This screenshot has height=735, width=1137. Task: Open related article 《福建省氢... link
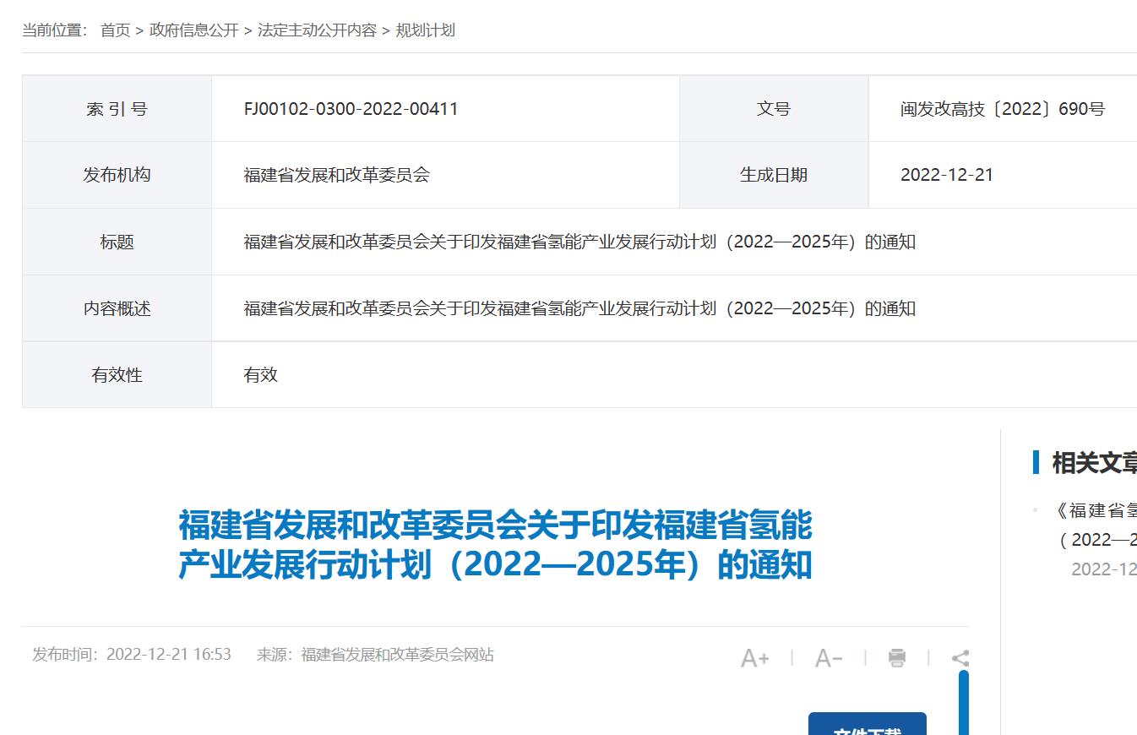(x=1095, y=510)
